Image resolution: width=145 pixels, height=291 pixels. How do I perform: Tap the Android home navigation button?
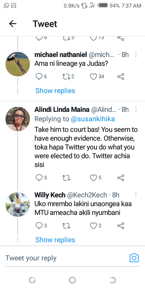point(72,280)
